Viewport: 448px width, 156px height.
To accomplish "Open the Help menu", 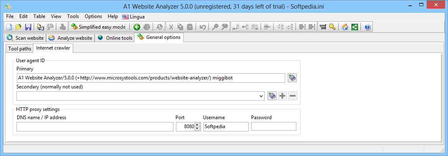I will point(113,16).
